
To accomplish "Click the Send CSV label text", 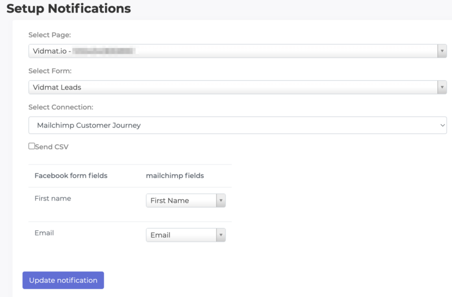I will pyautogui.click(x=52, y=147).
